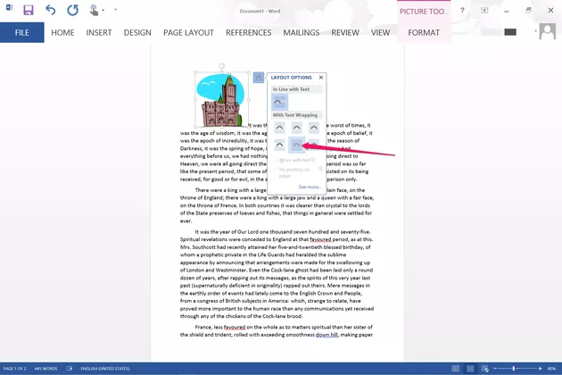
Task: Select the Move with text radio option
Action: (x=294, y=160)
